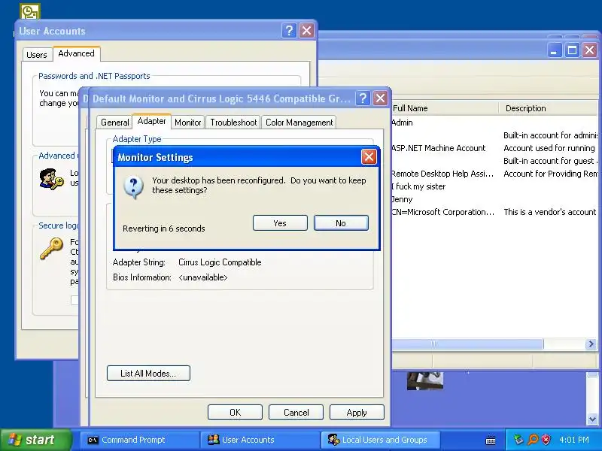Click help icon in Default Monitor dialog
Viewport: 602px width, 451px height.
pos(363,98)
